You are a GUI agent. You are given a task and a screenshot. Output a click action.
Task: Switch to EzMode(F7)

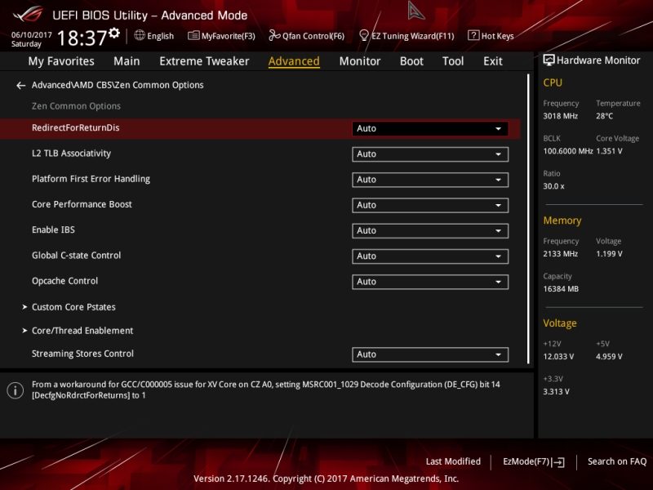pyautogui.click(x=534, y=461)
